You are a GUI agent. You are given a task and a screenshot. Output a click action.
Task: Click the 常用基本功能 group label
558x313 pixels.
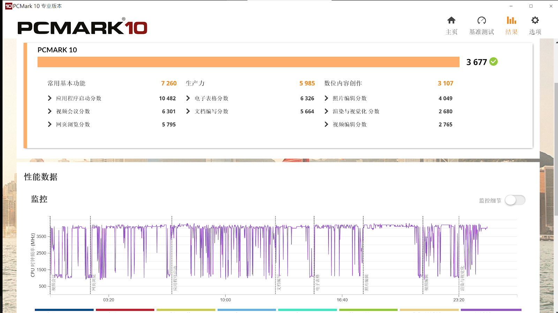click(66, 83)
